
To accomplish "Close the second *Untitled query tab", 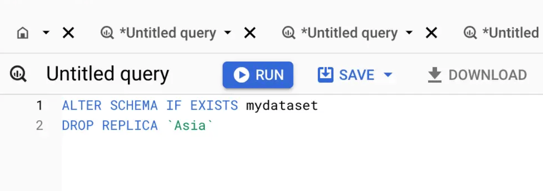I will tap(431, 33).
